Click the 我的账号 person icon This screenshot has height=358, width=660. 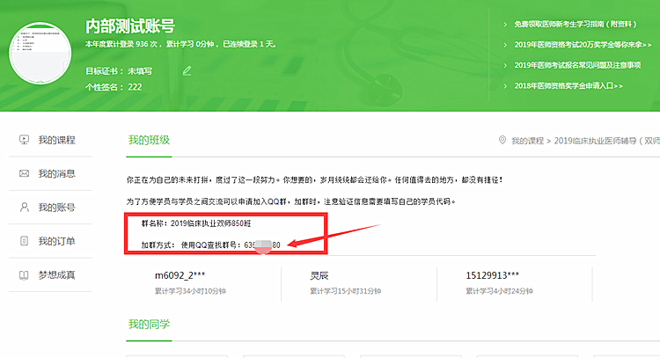pyautogui.click(x=24, y=208)
